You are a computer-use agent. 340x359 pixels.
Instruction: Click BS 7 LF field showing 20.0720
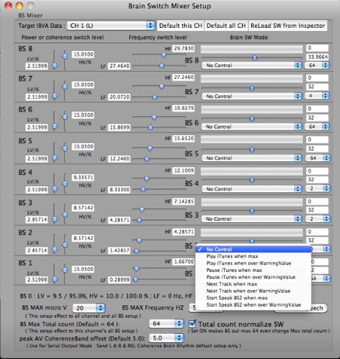119,97
